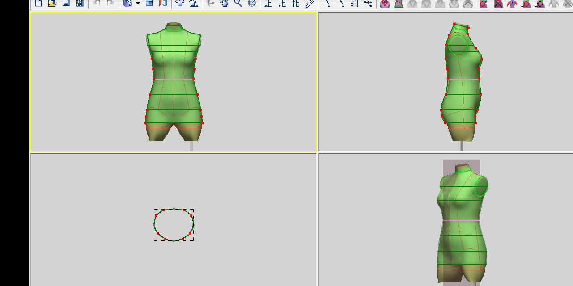Select the 3D view cube icon
Image resolution: width=573 pixels, height=286 pixels.
[x=127, y=4]
